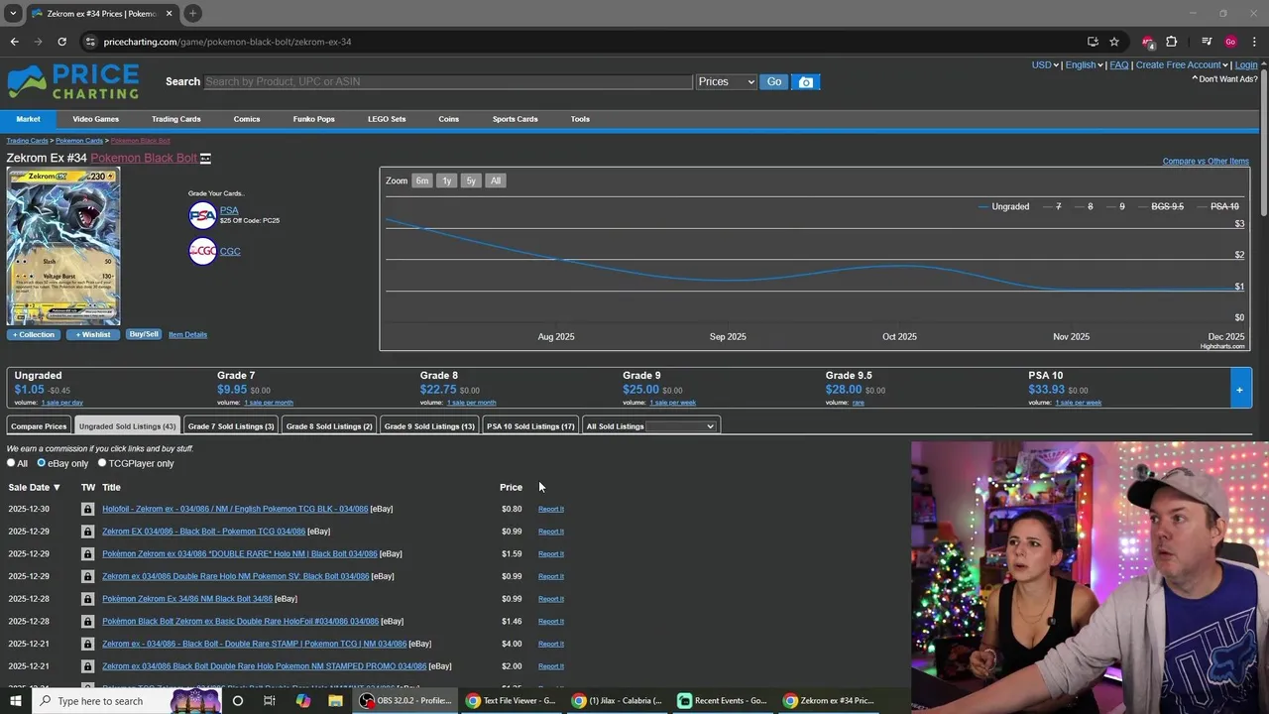1269x714 pixels.
Task: Open Copilot icon on the taskbar
Action: tap(302, 701)
